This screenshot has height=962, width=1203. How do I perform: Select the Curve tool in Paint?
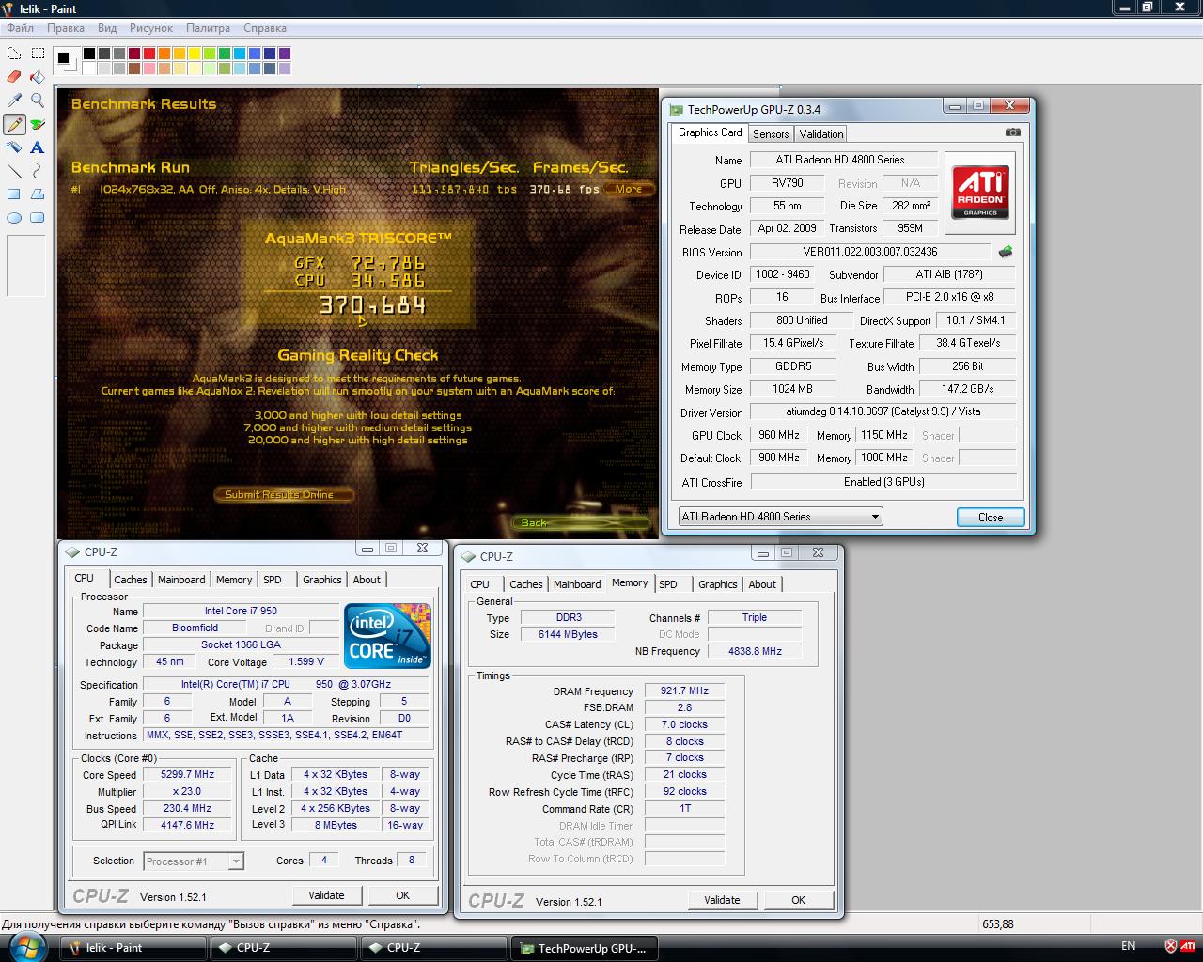pos(38,171)
